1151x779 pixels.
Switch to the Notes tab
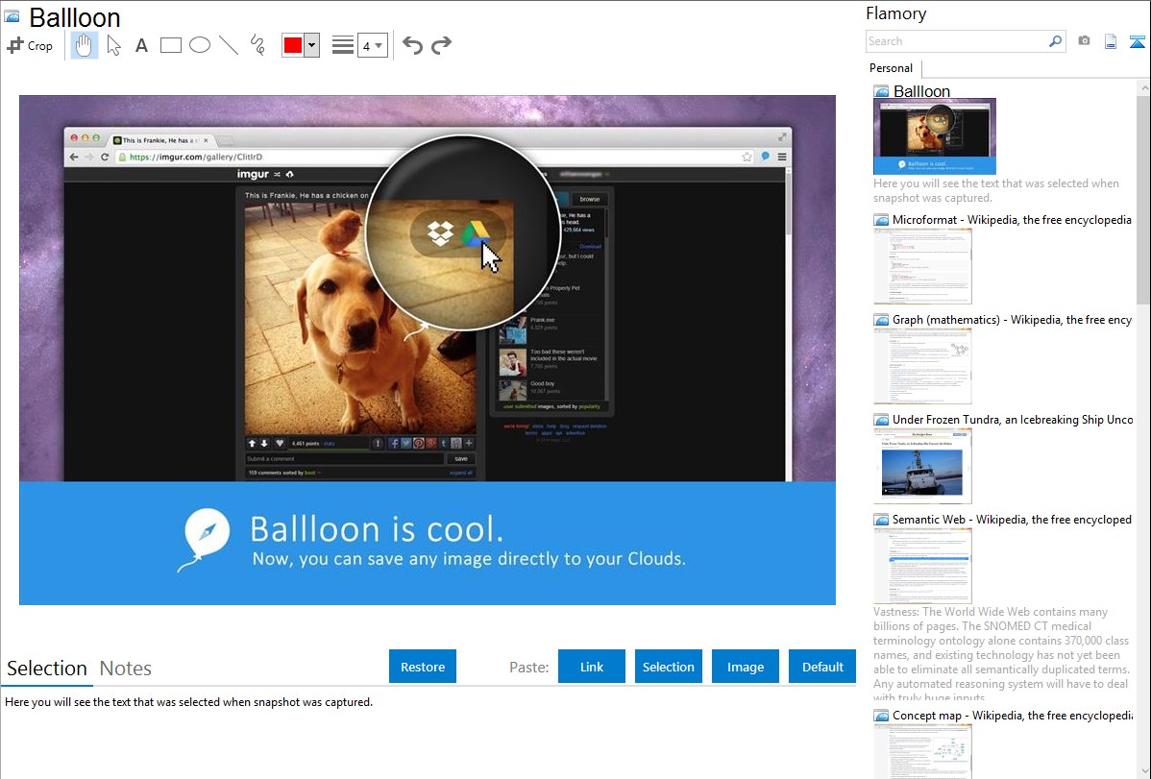126,669
